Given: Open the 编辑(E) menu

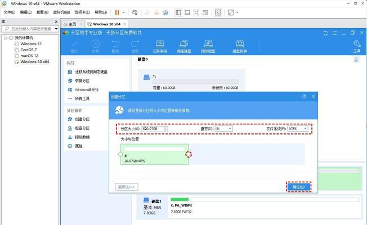Looking at the screenshot, I should pyautogui.click(x=25, y=12).
